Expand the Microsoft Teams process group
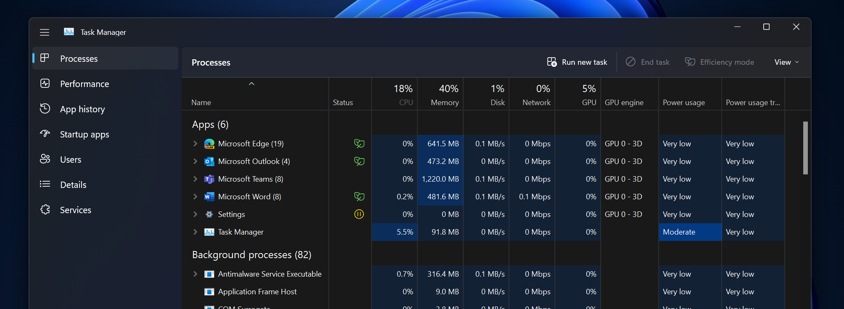This screenshot has width=844, height=309. [x=195, y=179]
